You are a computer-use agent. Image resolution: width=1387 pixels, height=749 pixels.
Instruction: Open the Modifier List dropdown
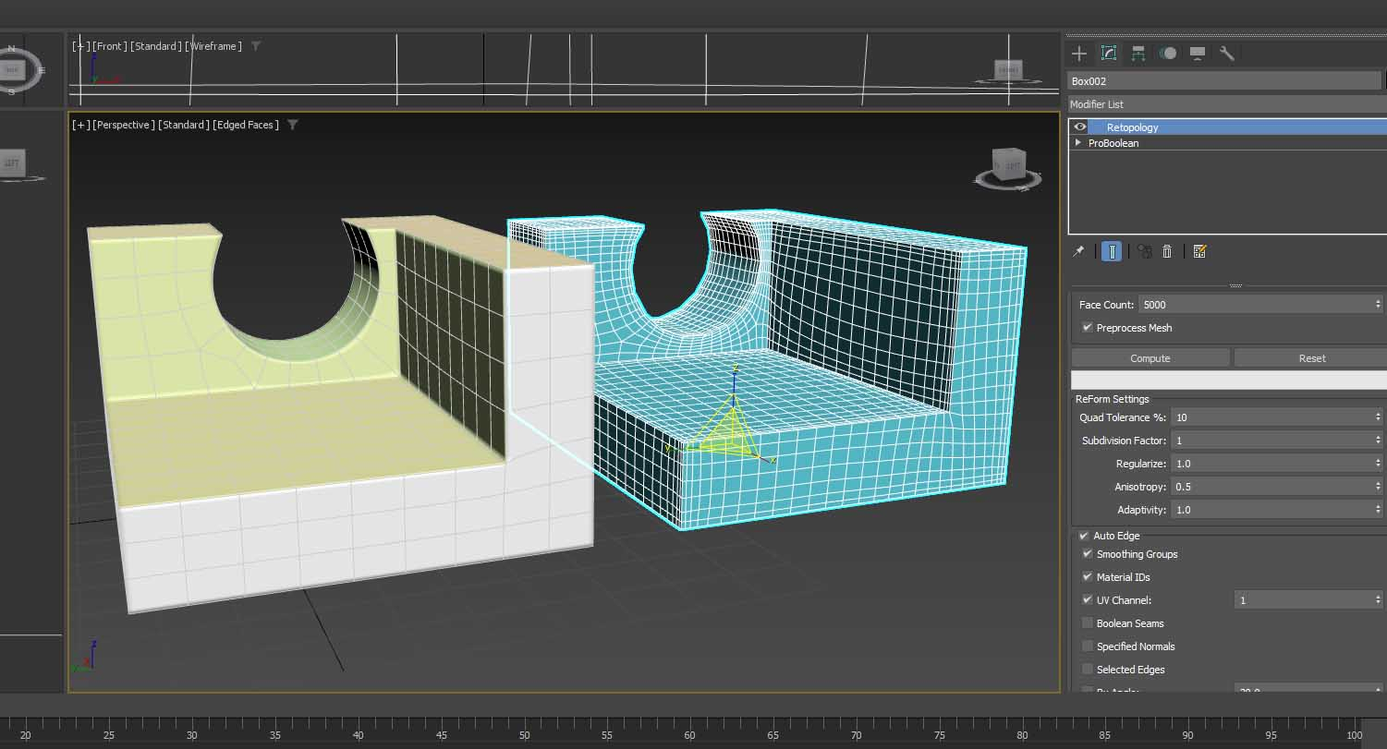point(1227,104)
